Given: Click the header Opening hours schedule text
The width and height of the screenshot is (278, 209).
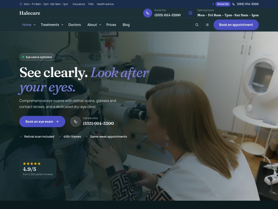Looking at the screenshot, I should point(228,15).
